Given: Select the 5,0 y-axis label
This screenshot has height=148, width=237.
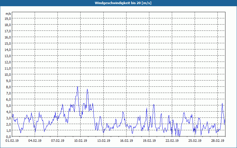Looking at the screenshot, I should click(8, 106).
